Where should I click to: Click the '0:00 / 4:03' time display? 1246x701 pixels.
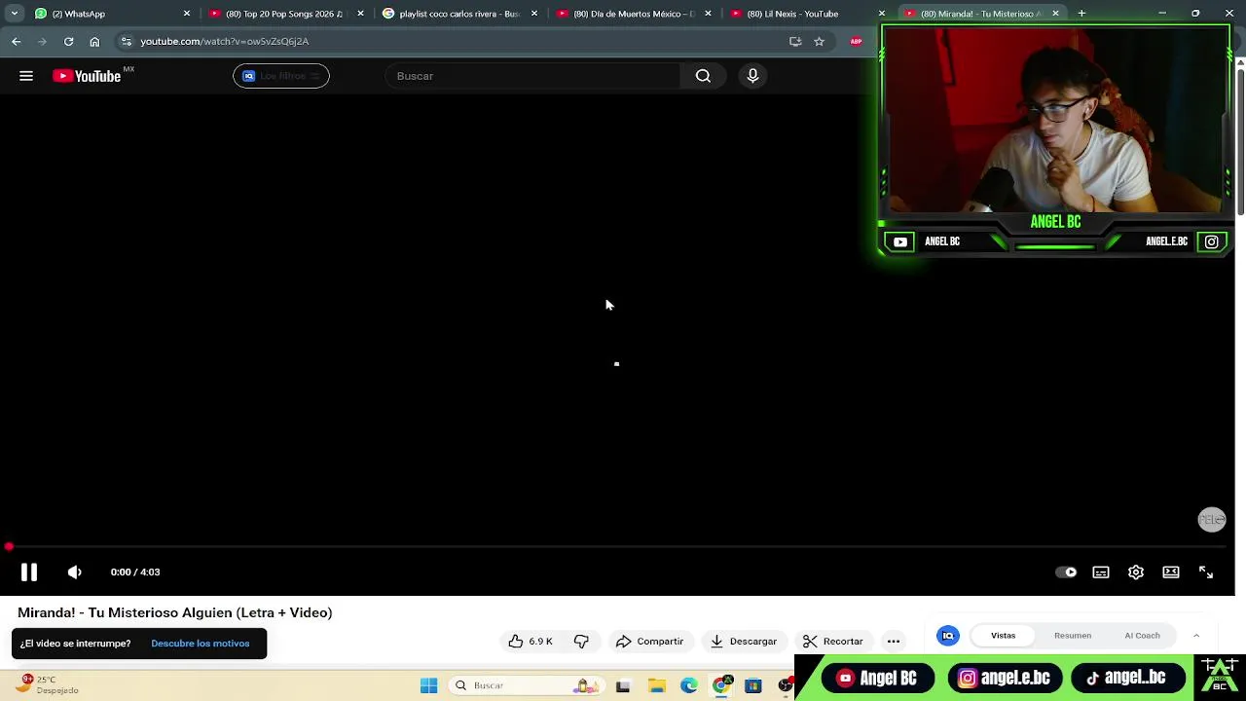pos(135,572)
